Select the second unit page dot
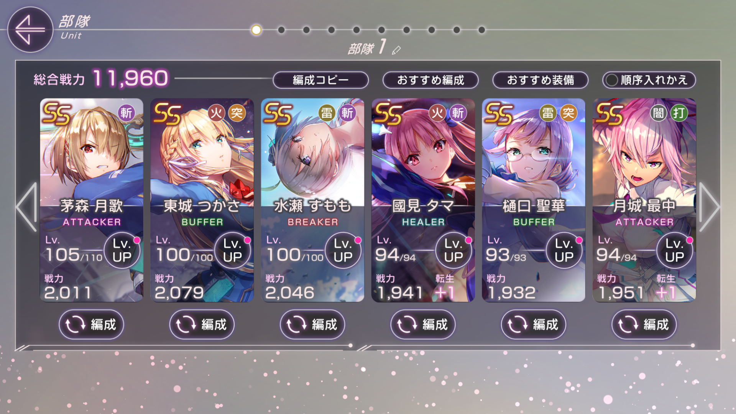 click(281, 30)
